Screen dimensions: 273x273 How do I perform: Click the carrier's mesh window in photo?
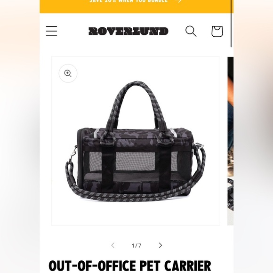[x=135, y=161]
